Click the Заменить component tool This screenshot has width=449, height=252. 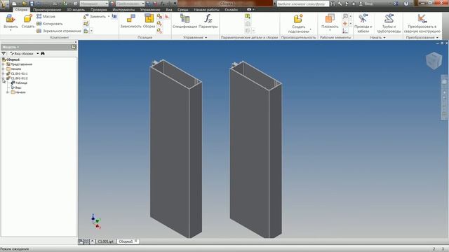point(95,17)
